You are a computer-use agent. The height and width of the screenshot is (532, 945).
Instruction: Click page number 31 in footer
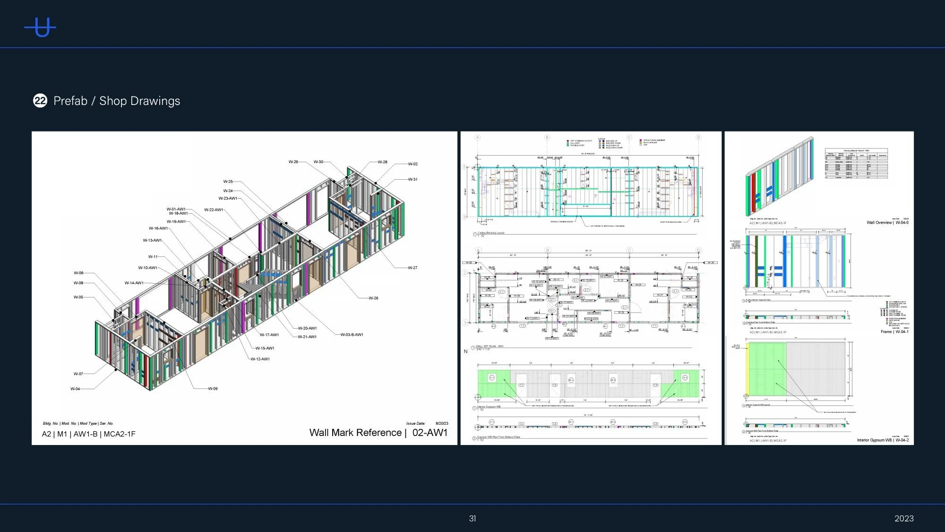[x=472, y=518]
